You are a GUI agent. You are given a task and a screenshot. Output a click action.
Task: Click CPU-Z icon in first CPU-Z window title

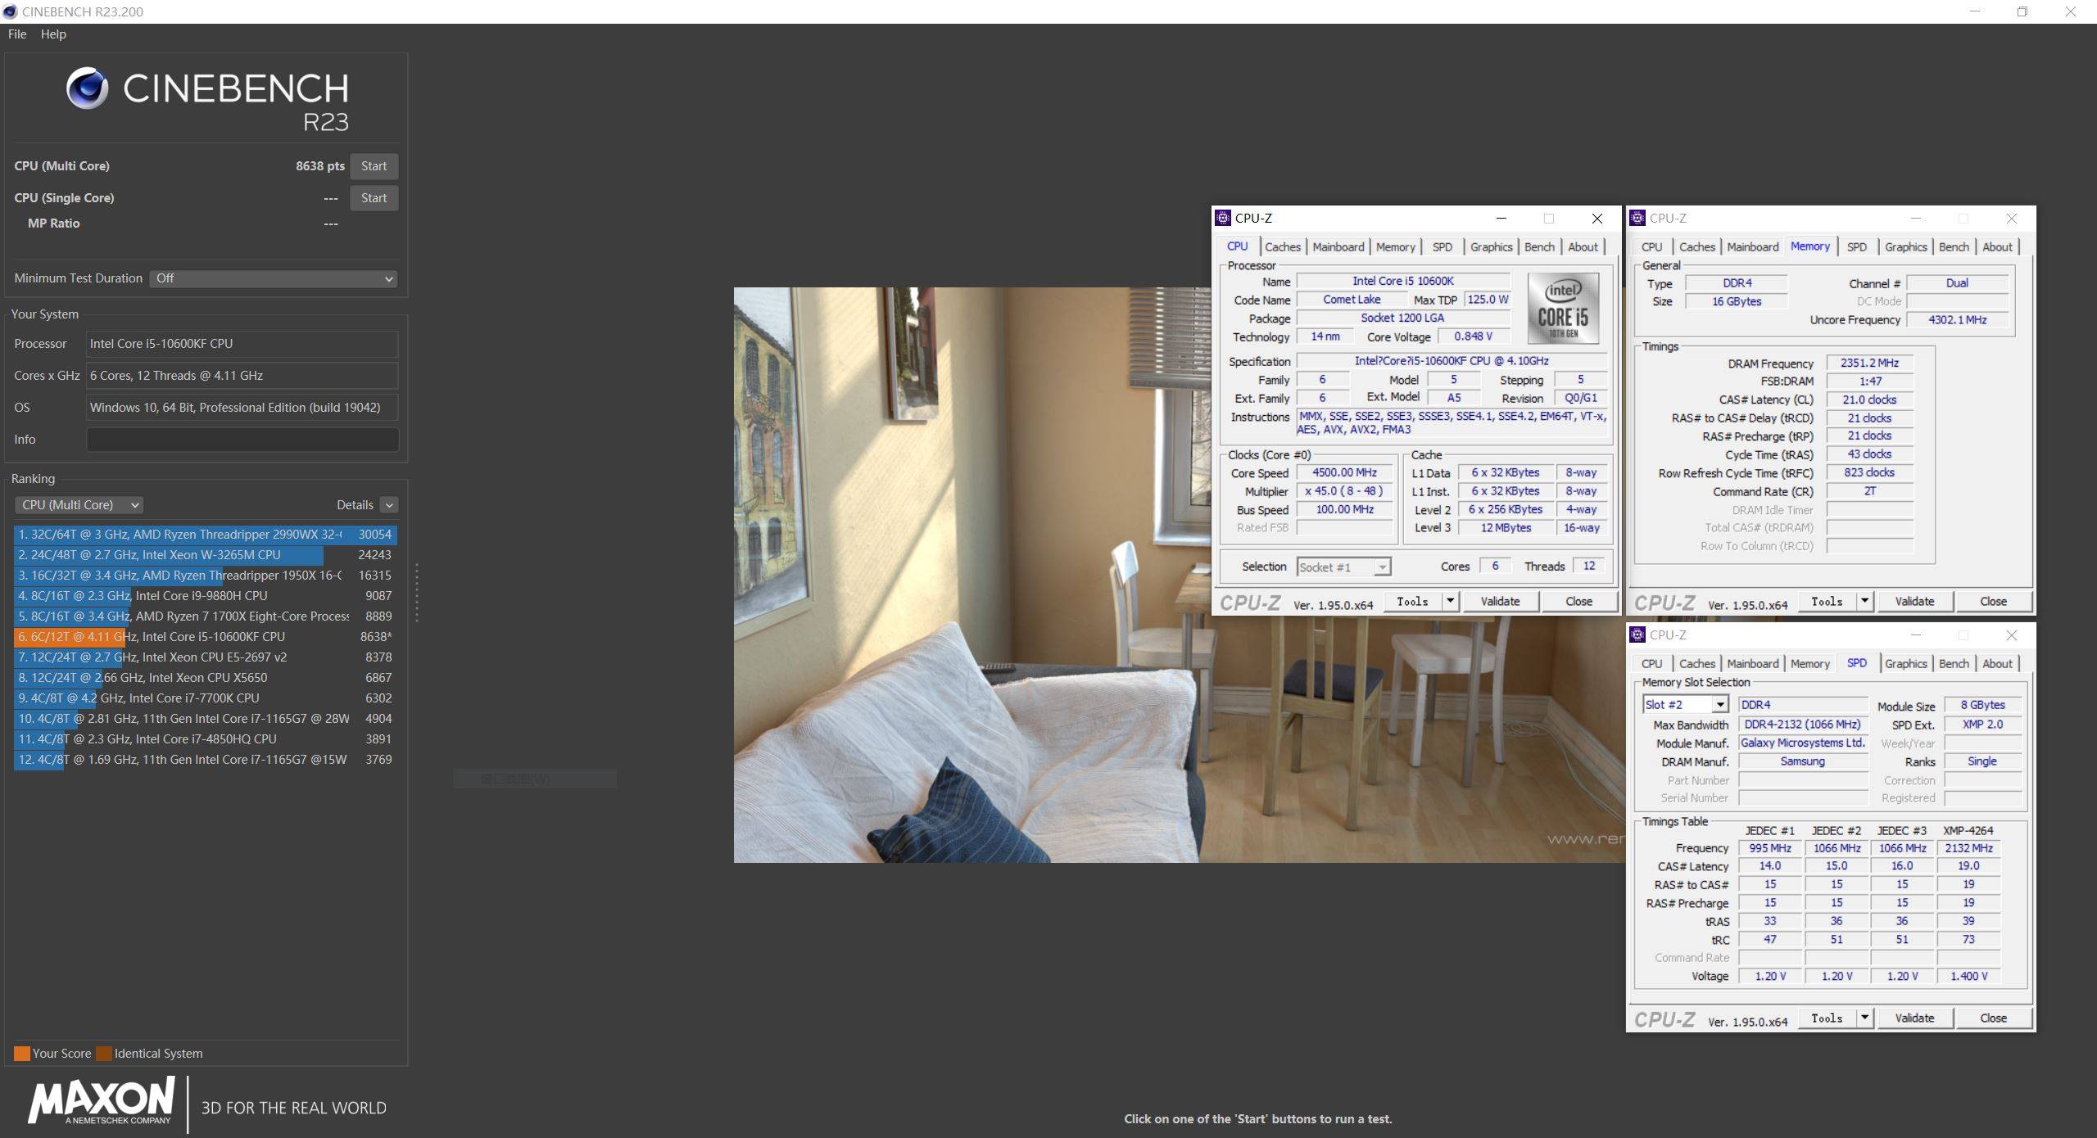point(1223,218)
